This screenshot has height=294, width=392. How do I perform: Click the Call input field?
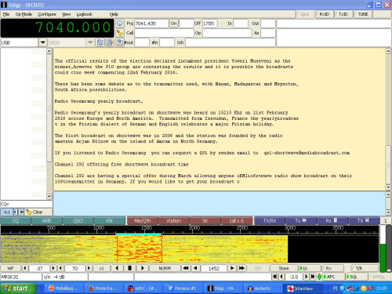[164, 33]
